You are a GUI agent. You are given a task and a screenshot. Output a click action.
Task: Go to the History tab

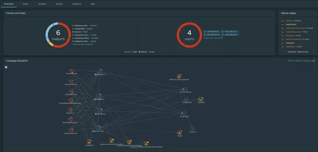pyautogui.click(x=59, y=4)
